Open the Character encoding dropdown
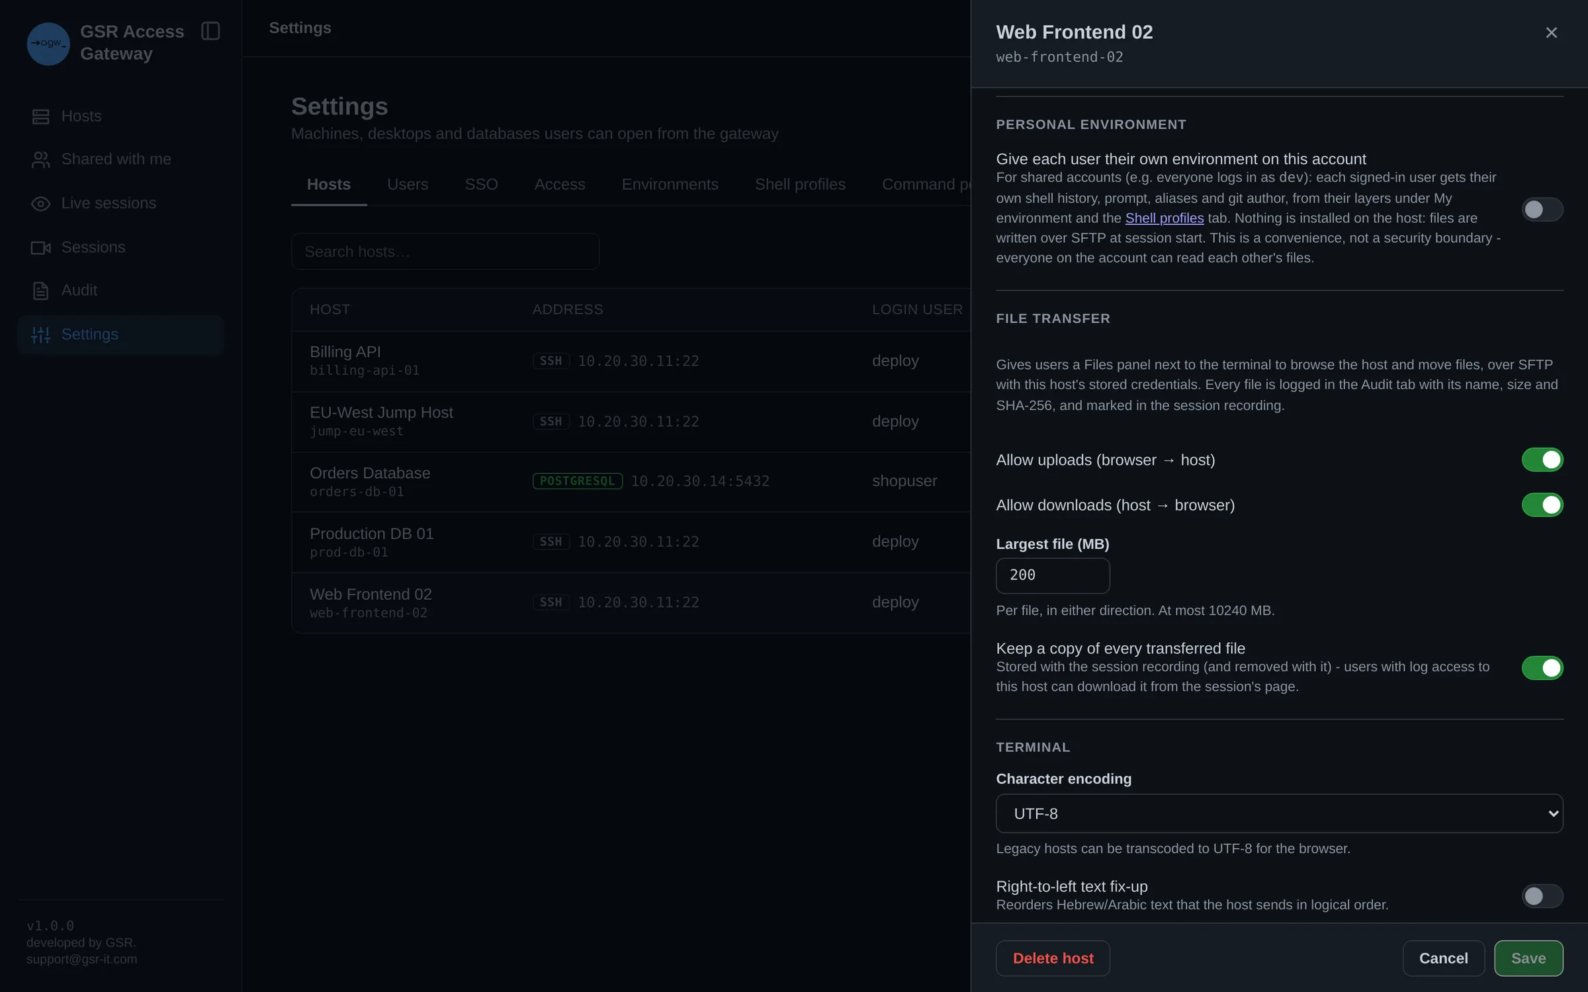 (x=1279, y=813)
